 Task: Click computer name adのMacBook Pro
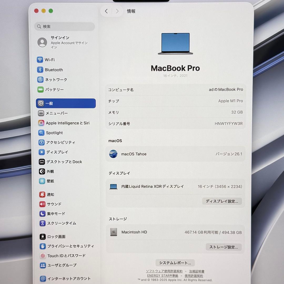pyautogui.click(x=226, y=89)
